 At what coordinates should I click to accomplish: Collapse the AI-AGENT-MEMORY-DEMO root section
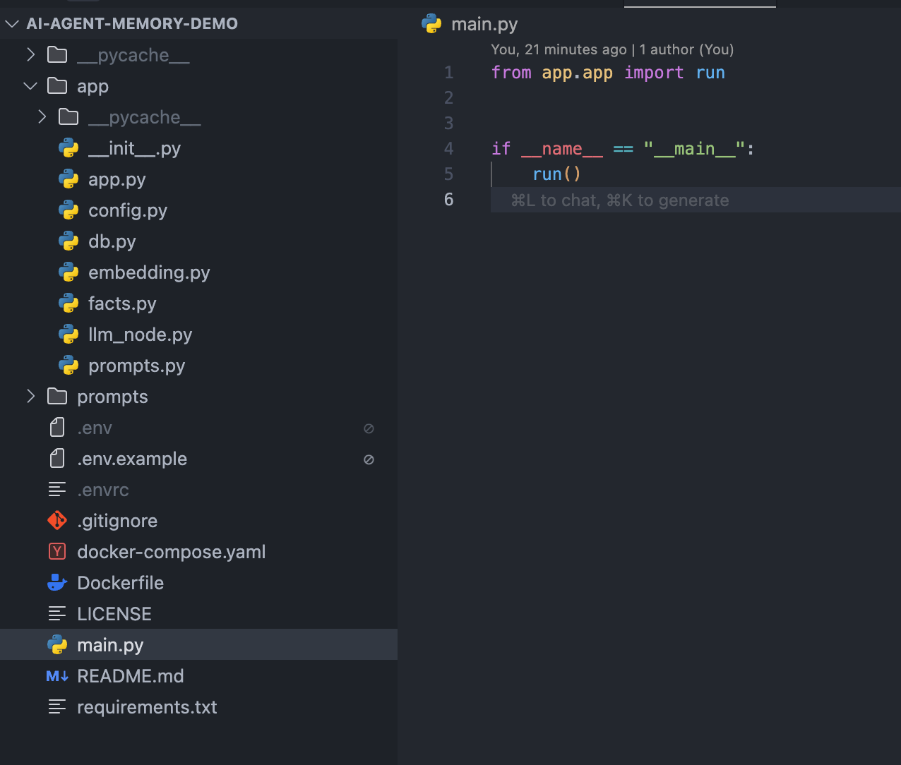click(12, 23)
